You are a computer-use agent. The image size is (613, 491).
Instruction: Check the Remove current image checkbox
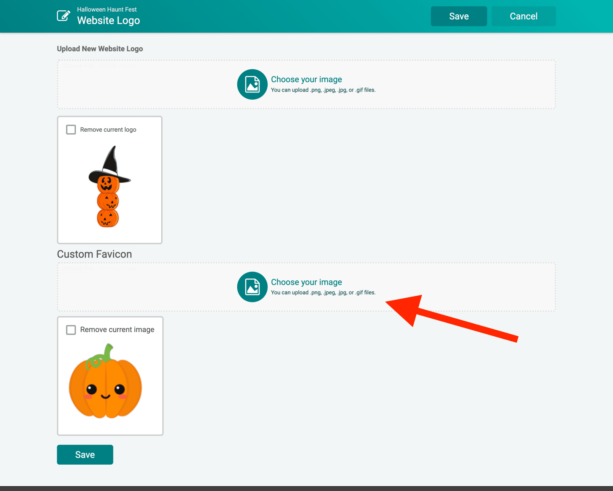coord(71,330)
